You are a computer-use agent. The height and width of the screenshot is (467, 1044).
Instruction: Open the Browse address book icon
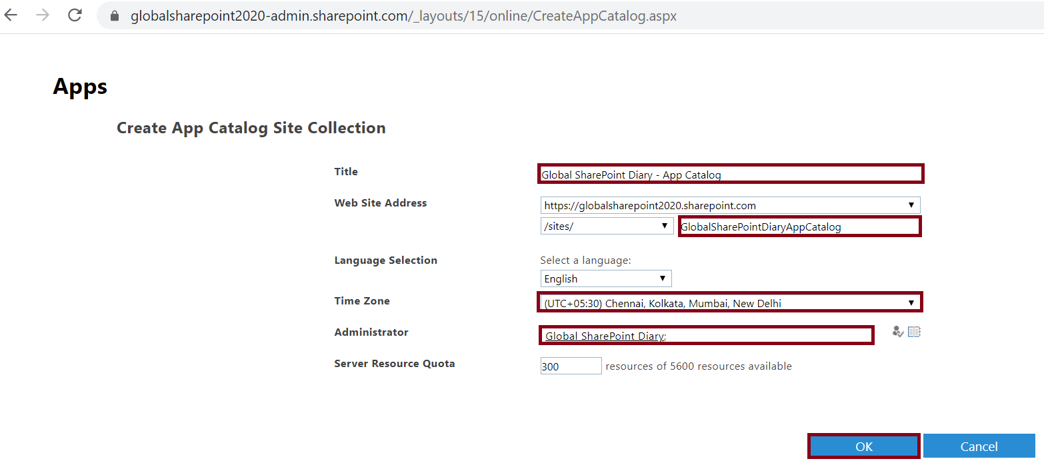pyautogui.click(x=914, y=331)
